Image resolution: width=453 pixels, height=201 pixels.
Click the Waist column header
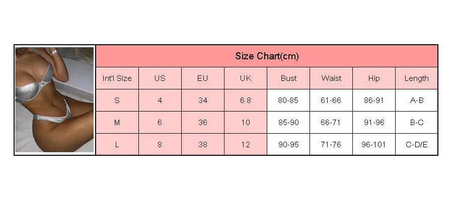(331, 78)
